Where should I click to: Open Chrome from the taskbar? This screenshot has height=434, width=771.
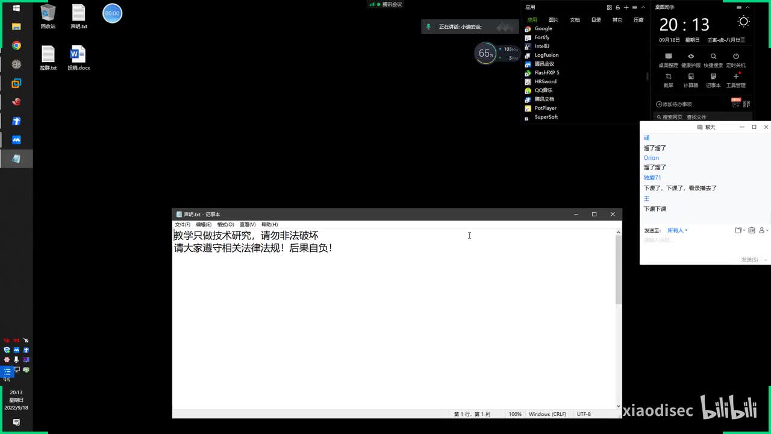coord(16,46)
